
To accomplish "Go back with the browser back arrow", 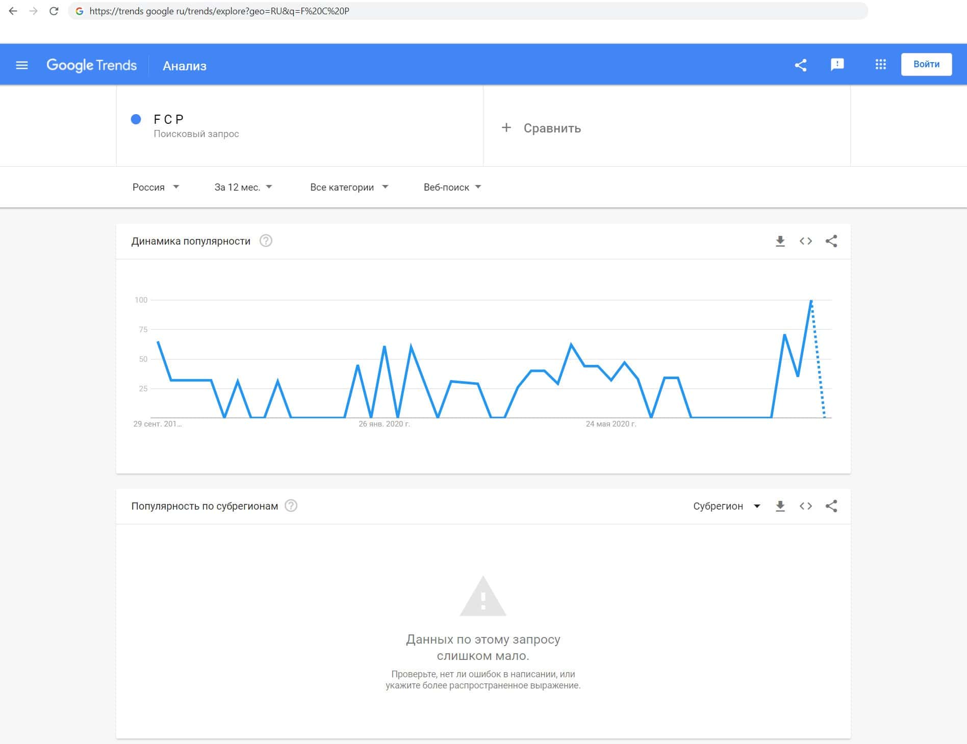I will 13,11.
